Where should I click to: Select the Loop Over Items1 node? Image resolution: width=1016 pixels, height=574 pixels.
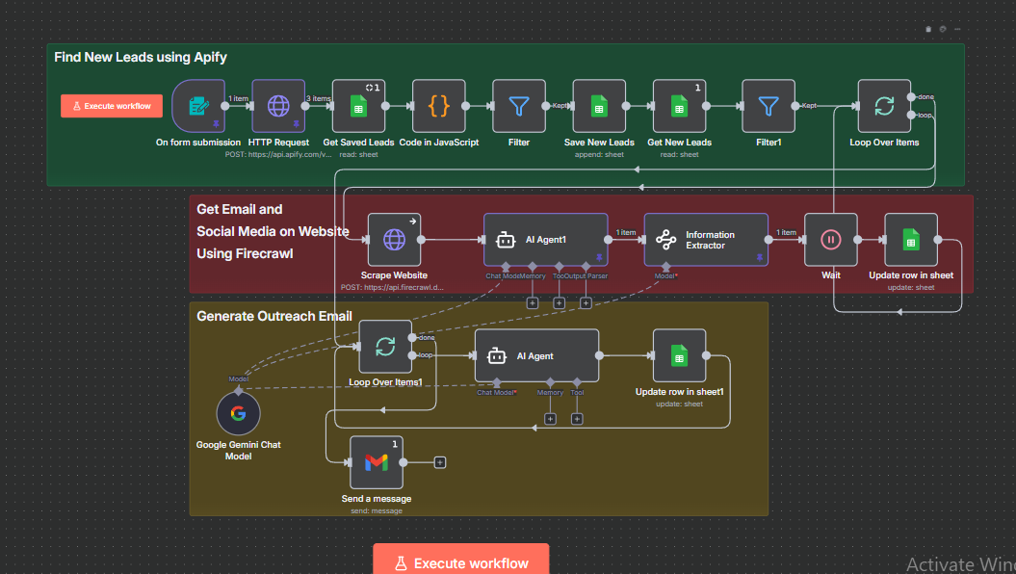point(385,346)
